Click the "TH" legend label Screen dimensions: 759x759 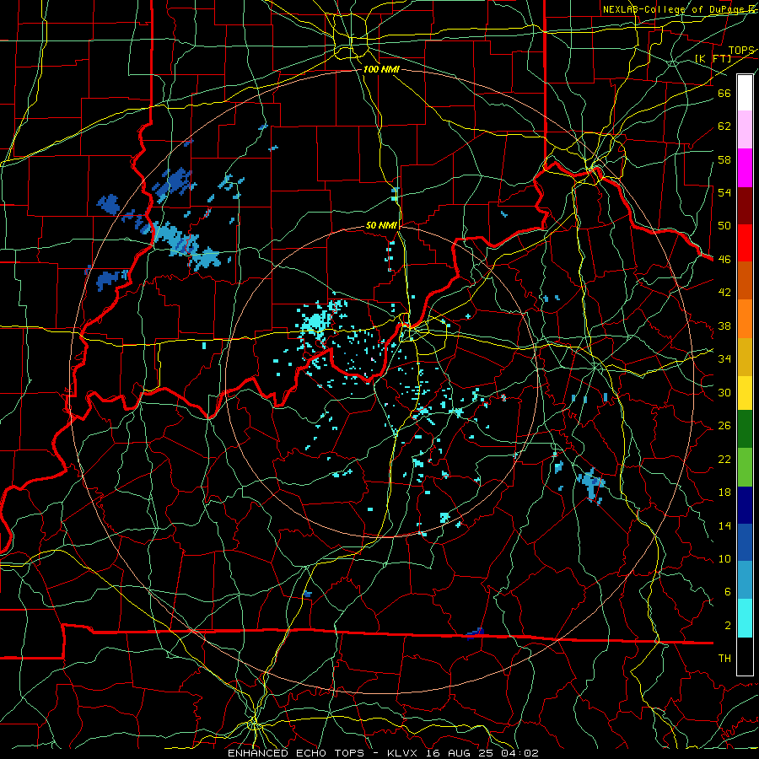pos(724,659)
